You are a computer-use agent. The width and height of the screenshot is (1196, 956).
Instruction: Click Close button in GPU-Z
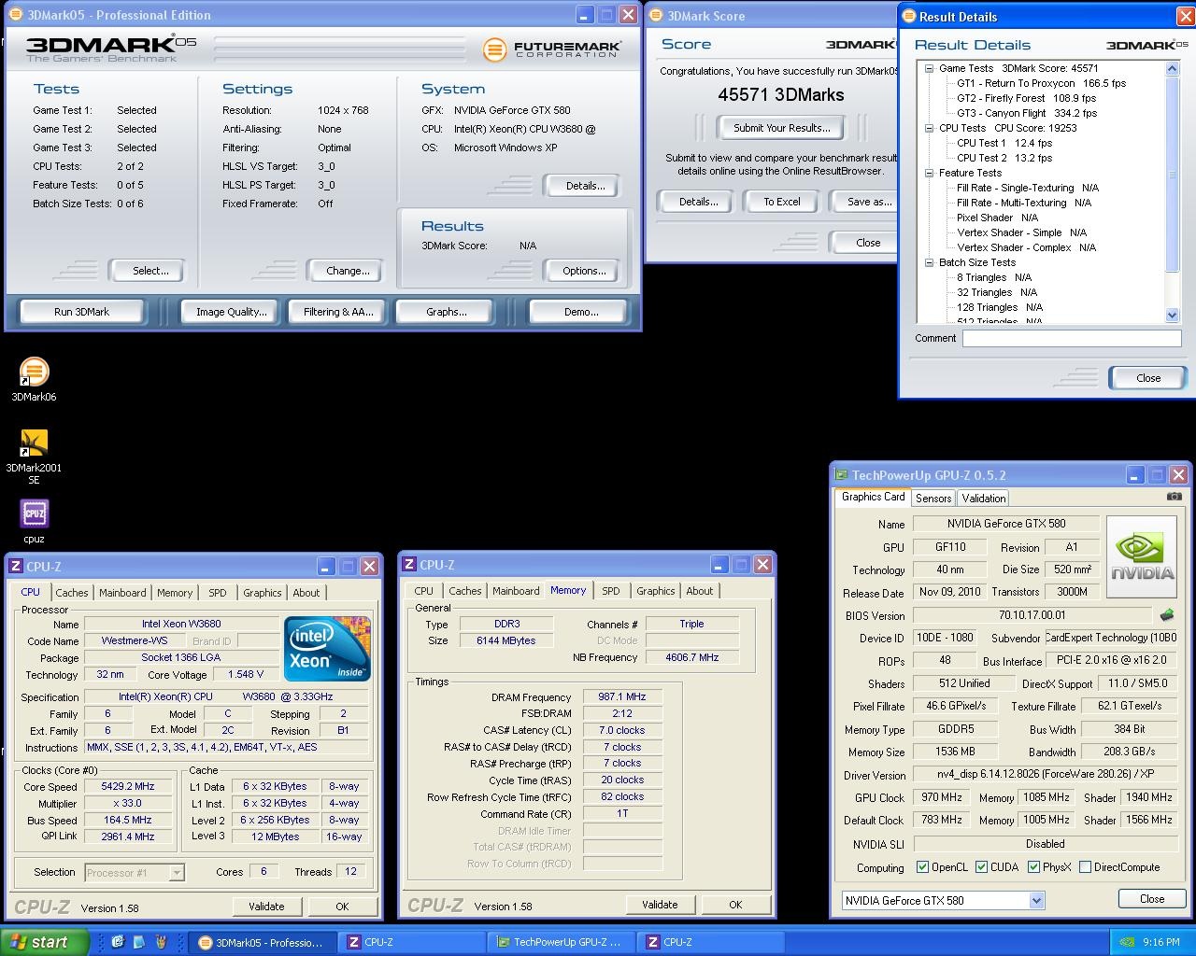tap(1152, 899)
